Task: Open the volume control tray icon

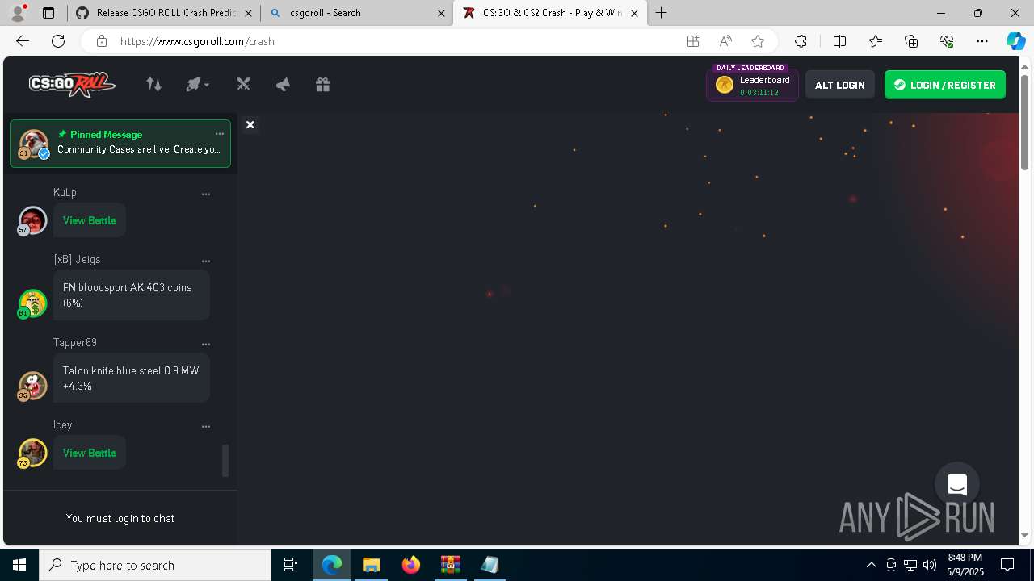Action: pyautogui.click(x=930, y=565)
